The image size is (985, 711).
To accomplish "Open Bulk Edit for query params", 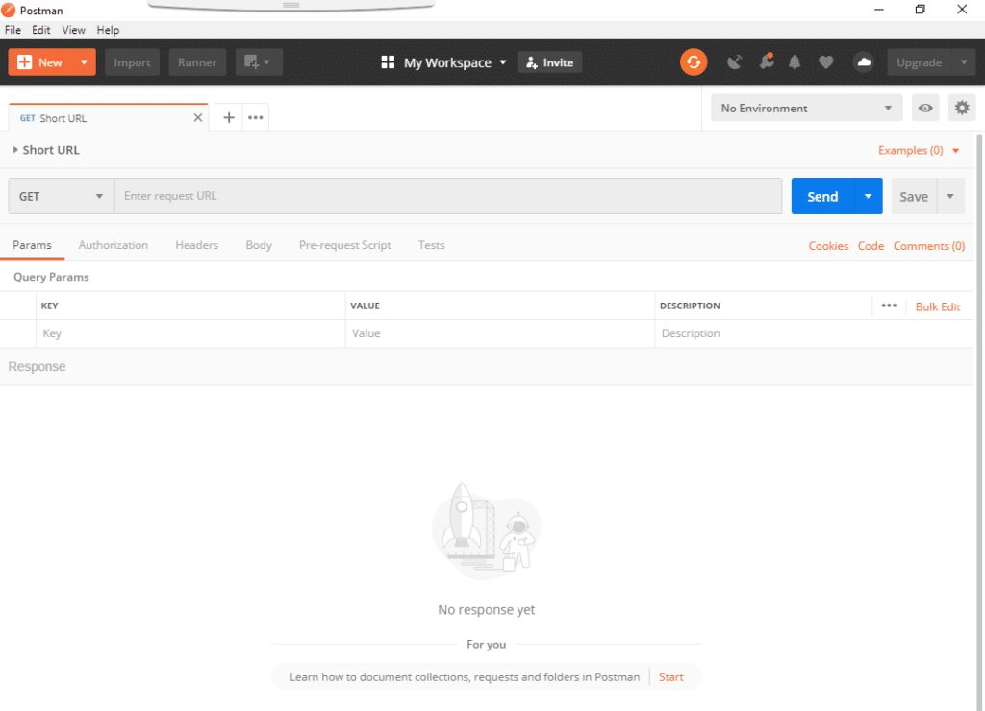I will tap(938, 306).
